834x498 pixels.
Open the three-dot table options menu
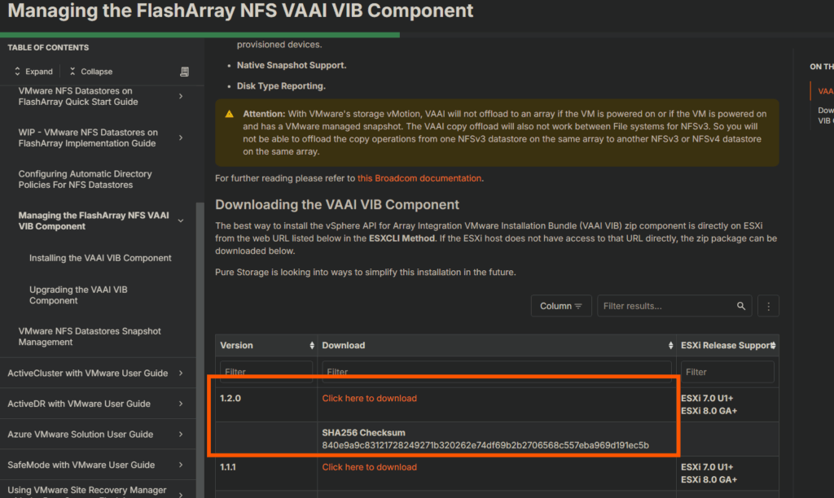point(768,306)
